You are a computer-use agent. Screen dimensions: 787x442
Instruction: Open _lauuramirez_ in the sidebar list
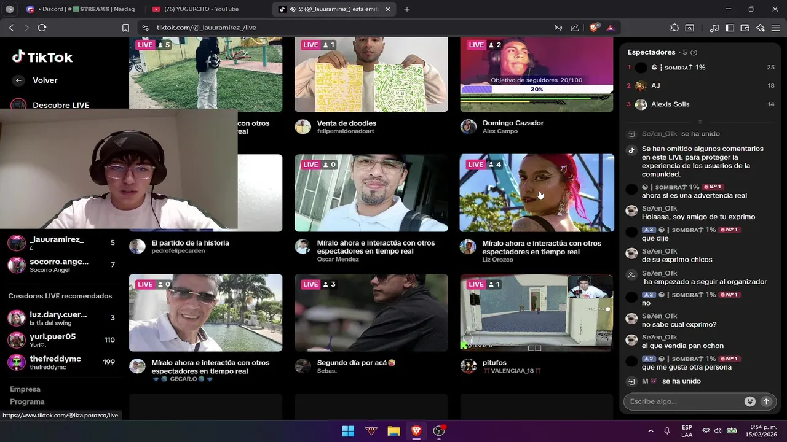(x=61, y=242)
